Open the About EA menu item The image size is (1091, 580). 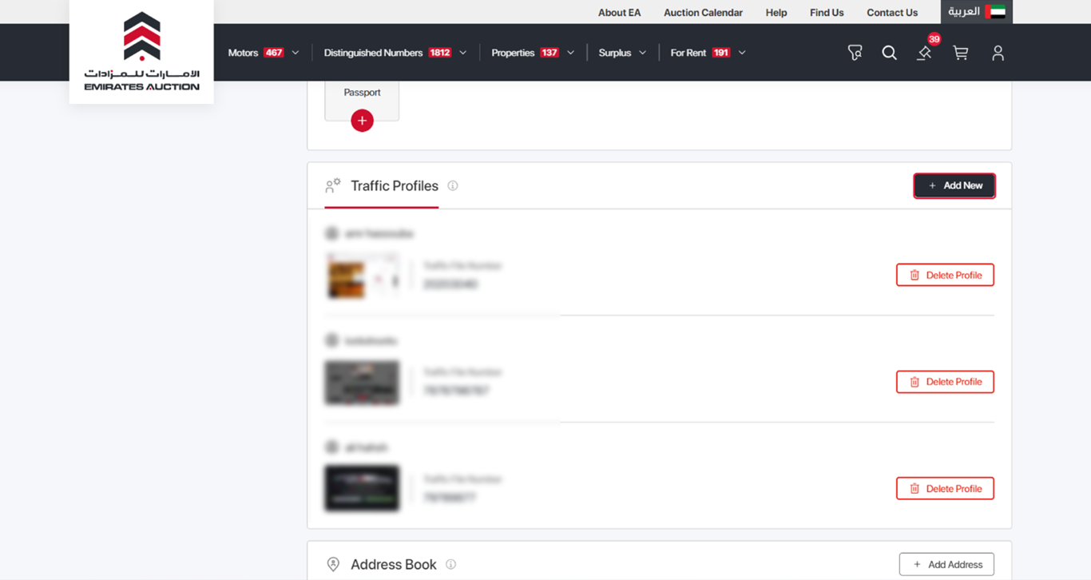tap(619, 12)
